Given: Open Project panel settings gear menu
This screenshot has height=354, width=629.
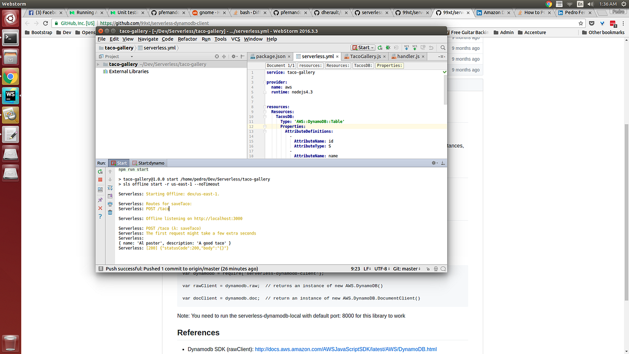Looking at the screenshot, I should [234, 56].
